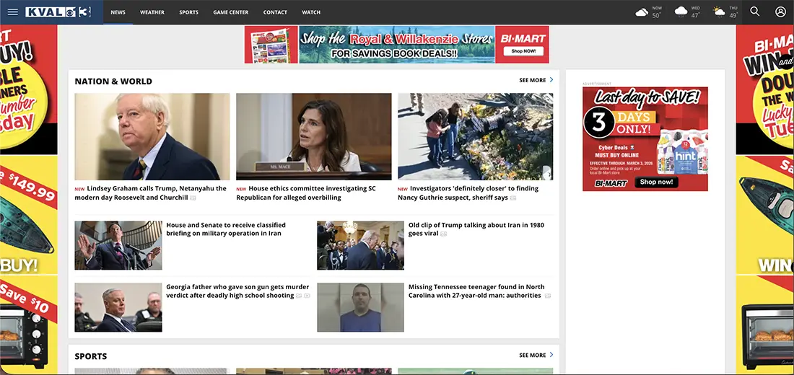Click the courtroom thumbnail of Georgia father

118,307
